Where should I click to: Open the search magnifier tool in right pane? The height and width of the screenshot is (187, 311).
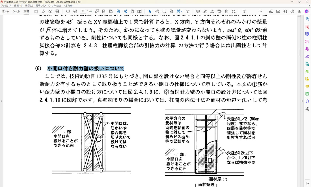[x=307, y=19]
